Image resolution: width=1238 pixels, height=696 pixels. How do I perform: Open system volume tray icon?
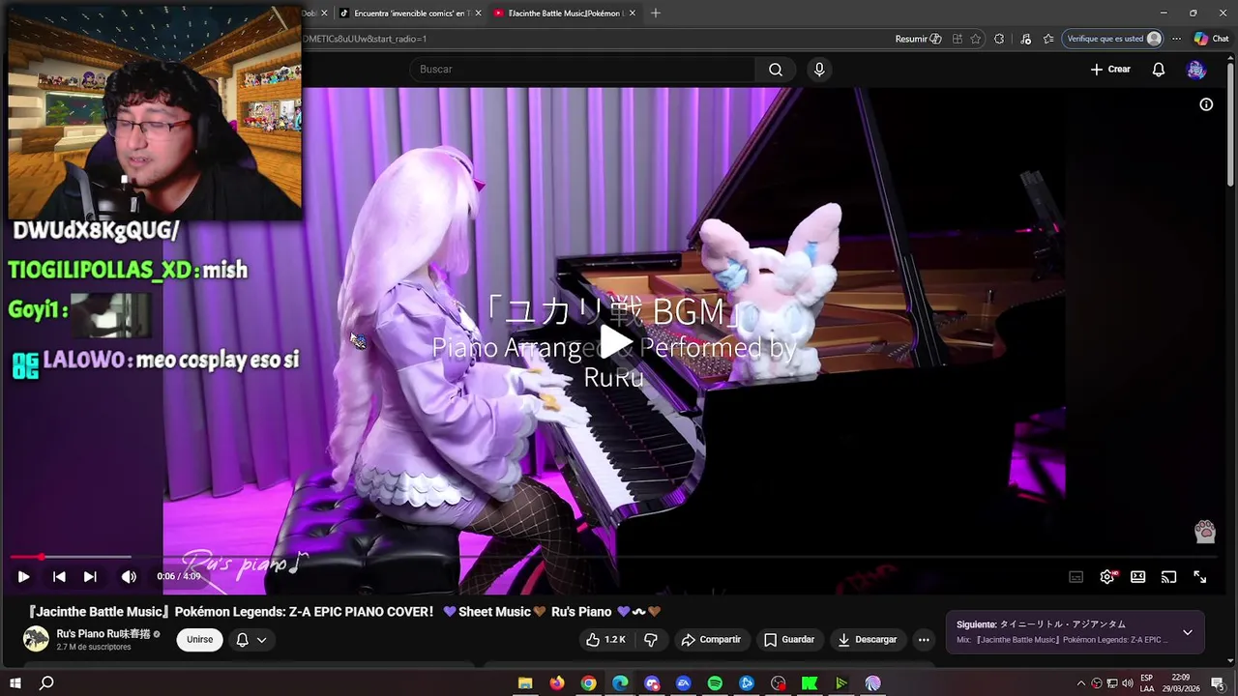(x=1128, y=683)
